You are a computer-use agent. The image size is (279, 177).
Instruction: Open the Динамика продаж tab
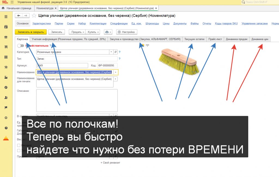coord(237,39)
